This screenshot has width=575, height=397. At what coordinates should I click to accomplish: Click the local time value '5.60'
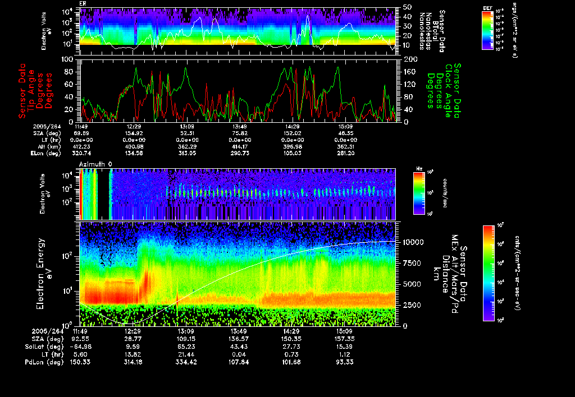(81, 354)
